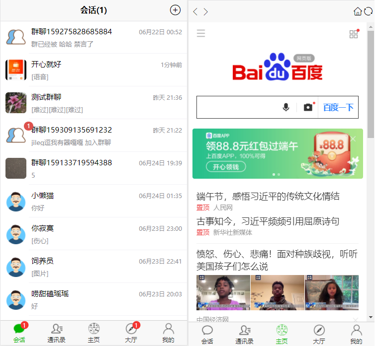Click the 新华社新媒体 source label

(x=233, y=233)
